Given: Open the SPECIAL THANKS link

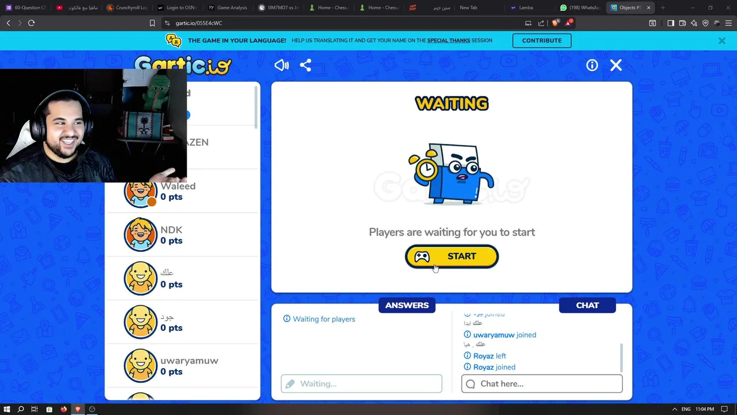Looking at the screenshot, I should pyautogui.click(x=449, y=40).
